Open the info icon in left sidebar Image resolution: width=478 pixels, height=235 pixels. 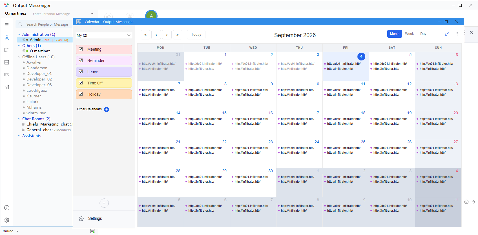(7, 208)
